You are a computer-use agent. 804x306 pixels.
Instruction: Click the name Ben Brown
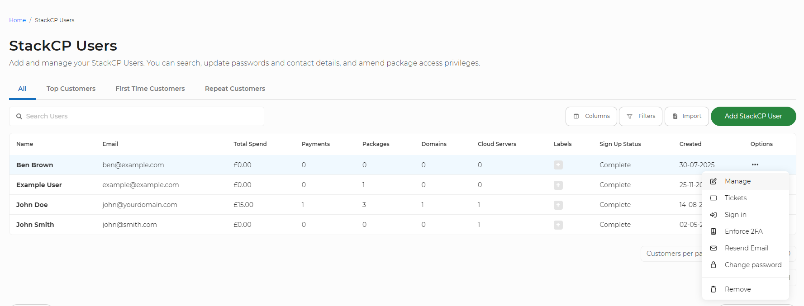pyautogui.click(x=35, y=165)
